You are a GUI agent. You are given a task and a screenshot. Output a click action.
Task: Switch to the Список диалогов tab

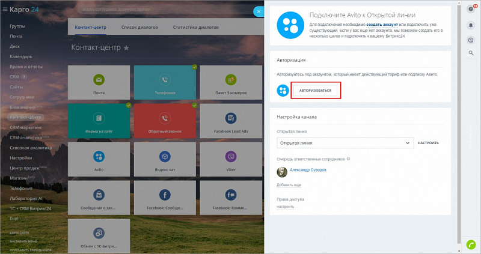[x=139, y=27]
